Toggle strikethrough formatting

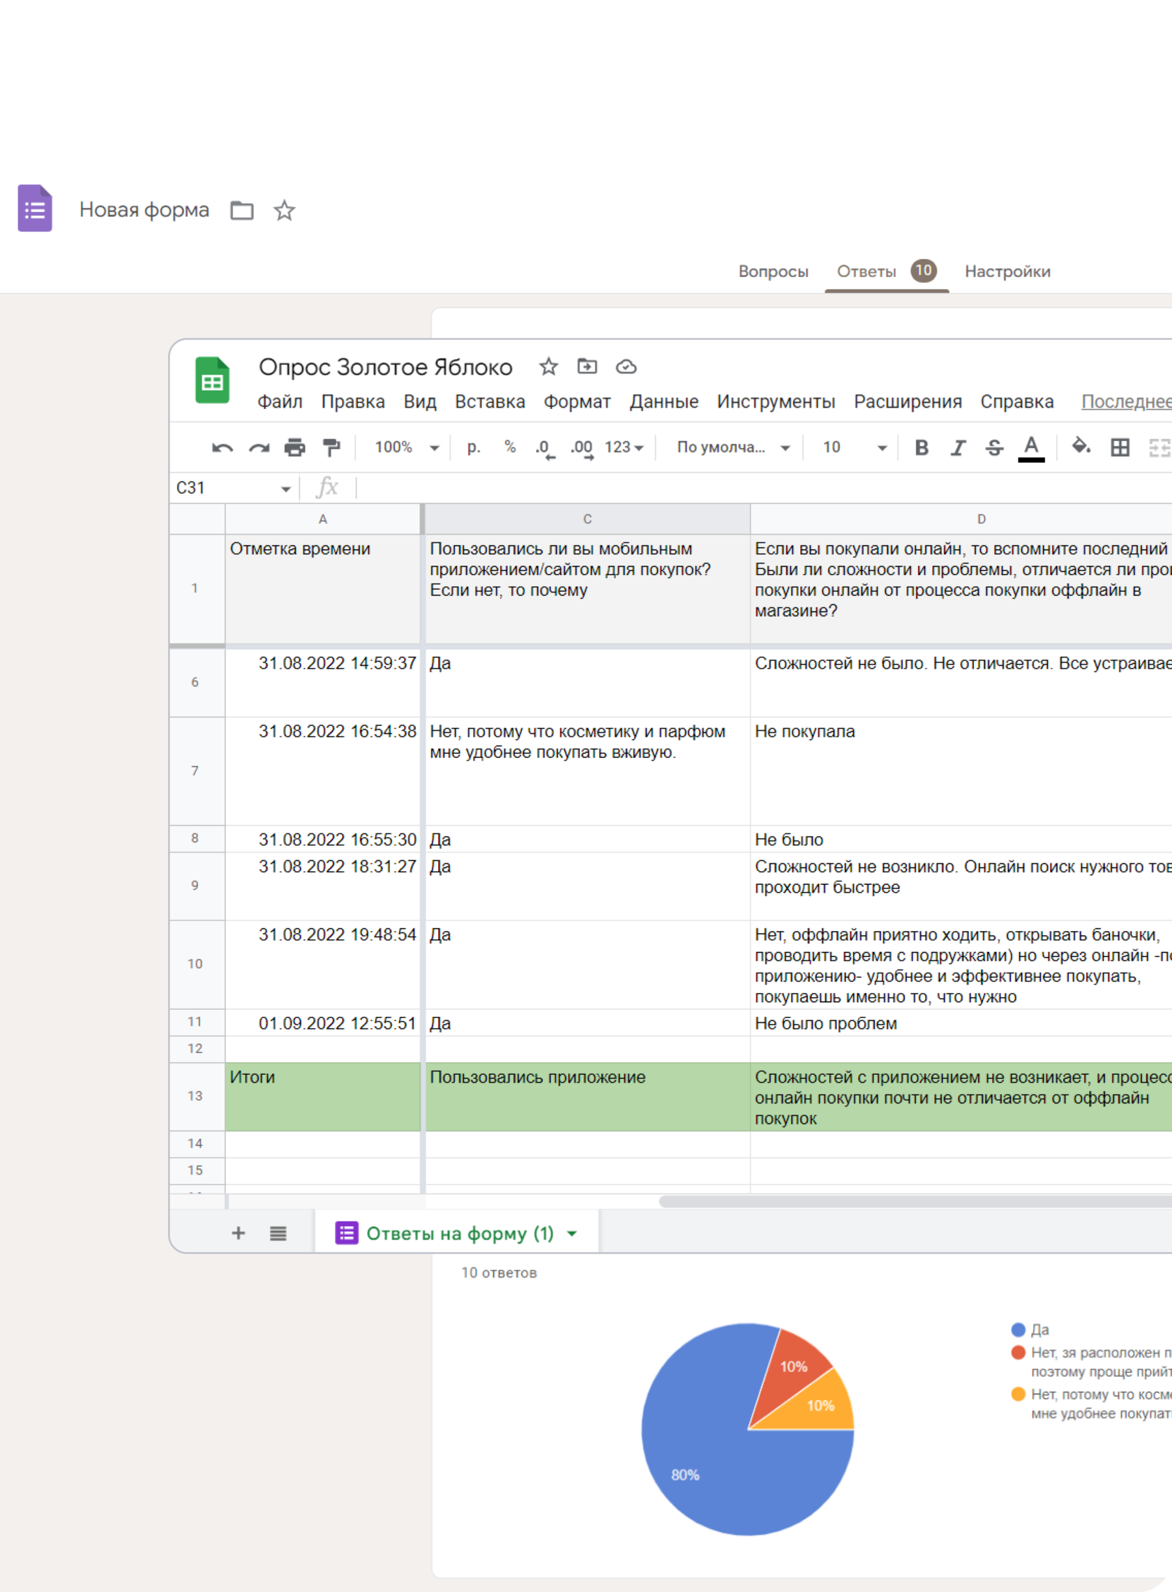pos(995,448)
